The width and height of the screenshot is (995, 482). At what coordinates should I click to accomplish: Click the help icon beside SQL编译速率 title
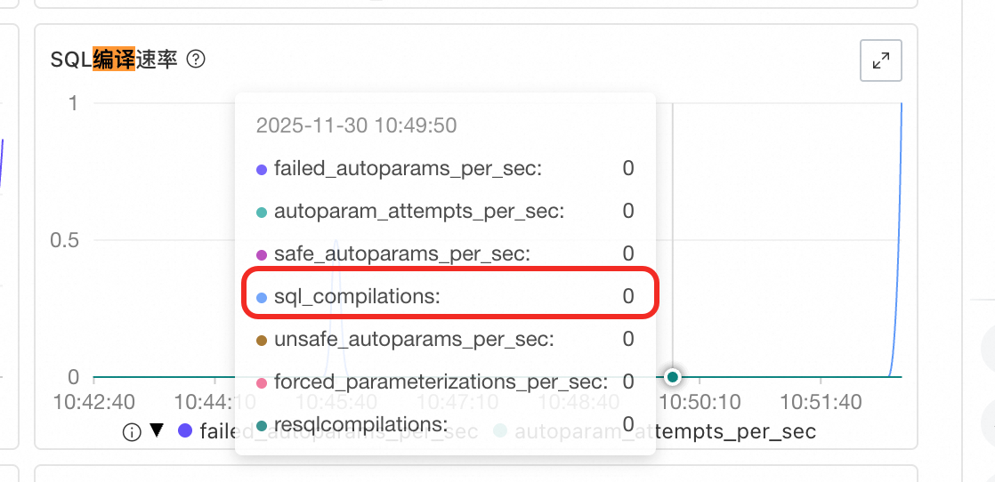click(x=197, y=60)
